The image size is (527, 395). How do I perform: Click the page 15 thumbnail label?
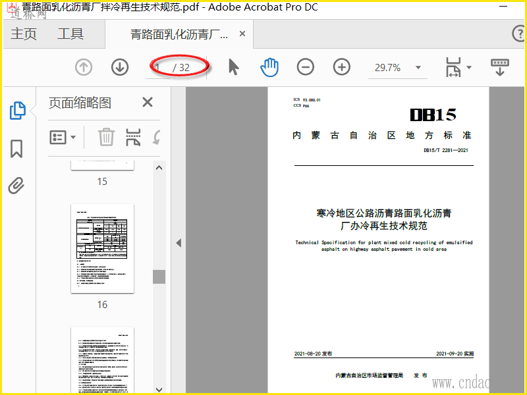tap(102, 182)
